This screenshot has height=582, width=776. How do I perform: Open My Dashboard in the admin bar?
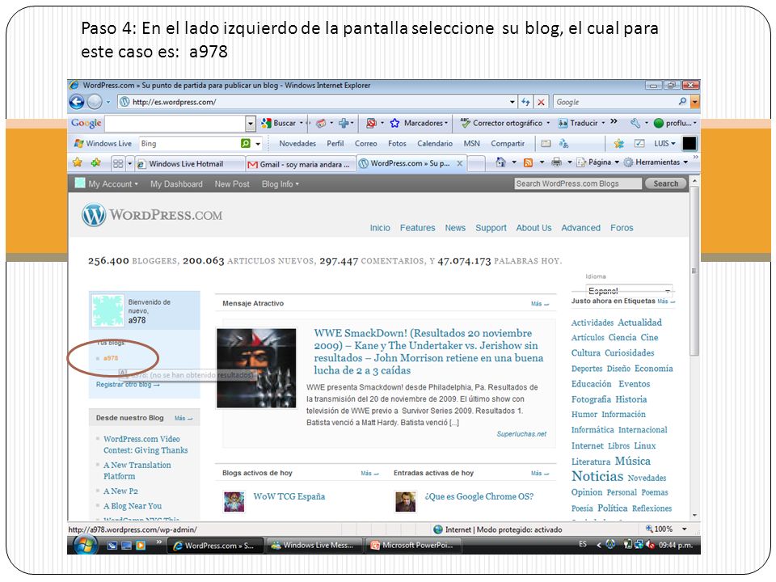[x=177, y=184]
